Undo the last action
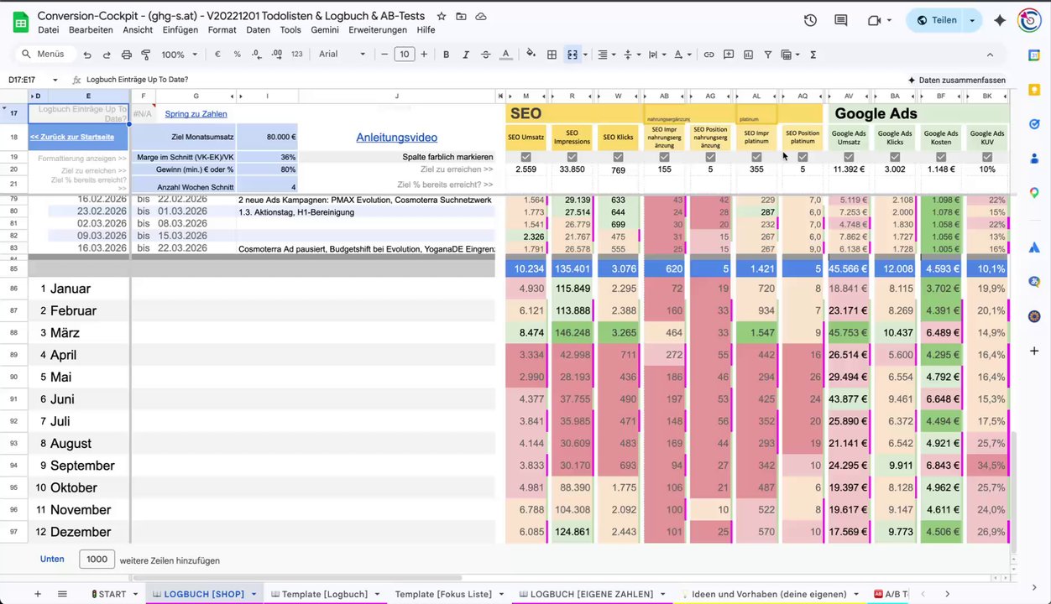Viewport: 1051px width, 604px height. pos(87,55)
